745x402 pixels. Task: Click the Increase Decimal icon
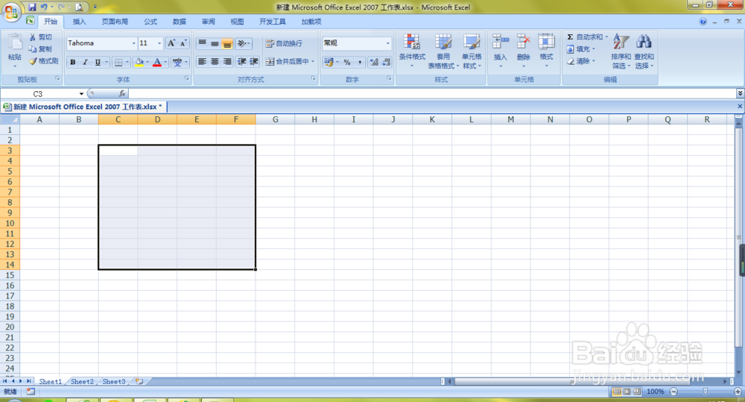click(x=374, y=62)
